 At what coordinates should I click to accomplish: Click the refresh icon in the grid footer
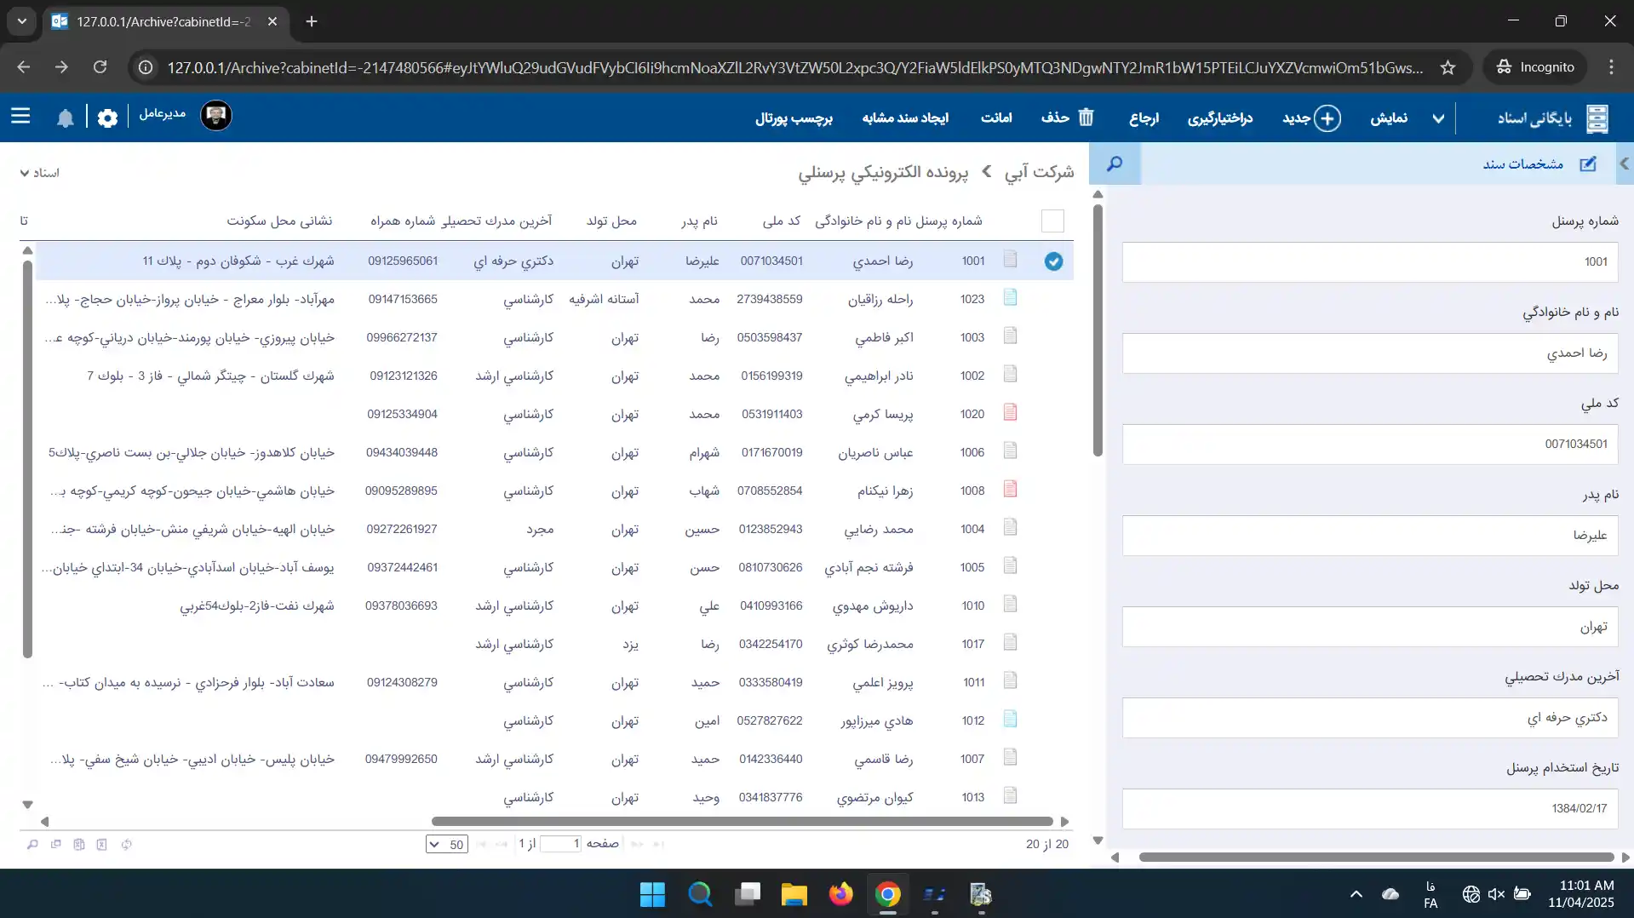click(126, 844)
